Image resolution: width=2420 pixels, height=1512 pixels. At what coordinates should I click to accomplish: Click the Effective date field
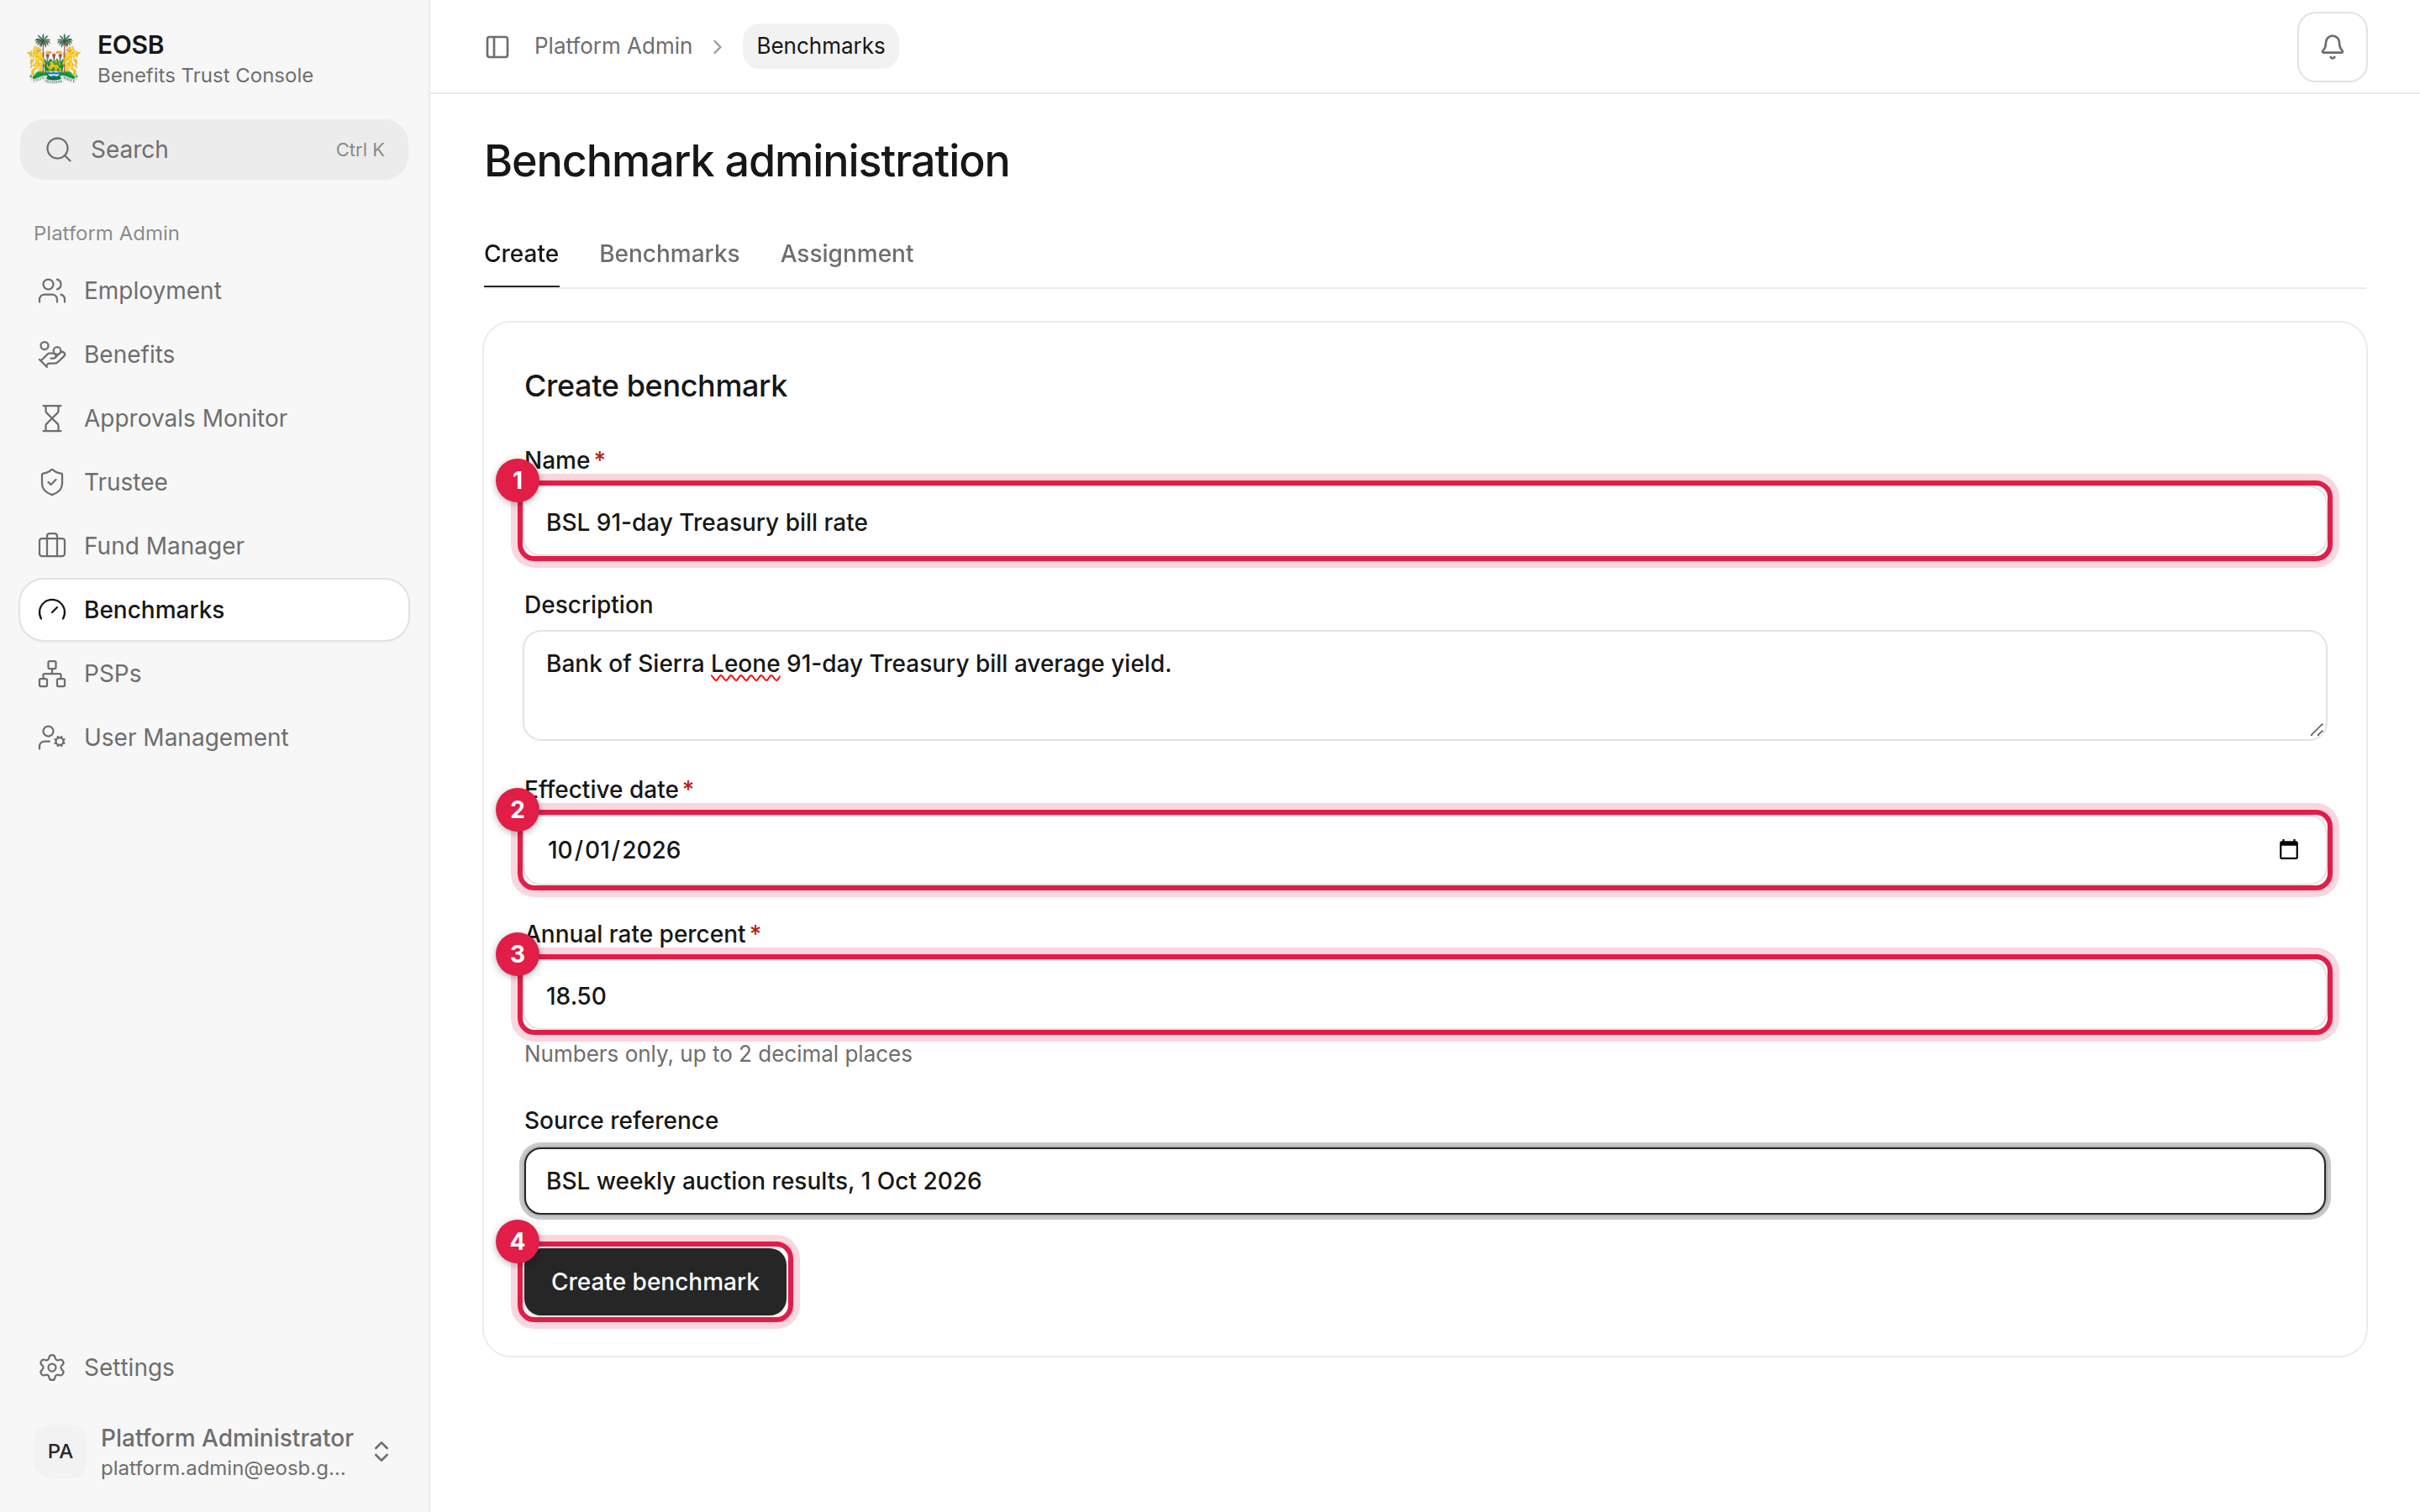click(1425, 850)
